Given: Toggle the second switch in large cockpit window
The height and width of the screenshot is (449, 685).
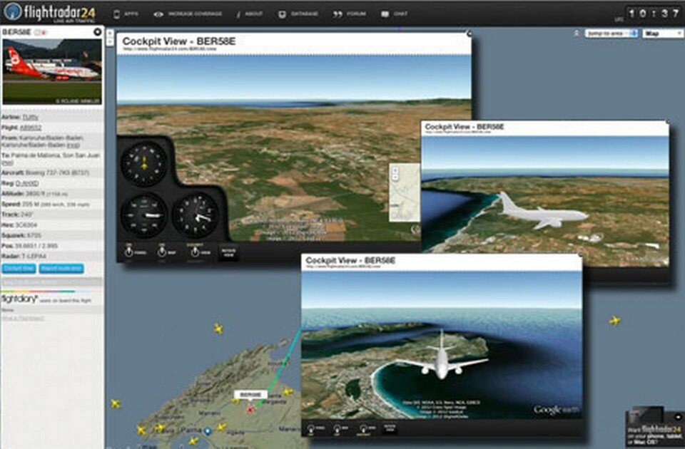Looking at the screenshot, I should (x=162, y=252).
